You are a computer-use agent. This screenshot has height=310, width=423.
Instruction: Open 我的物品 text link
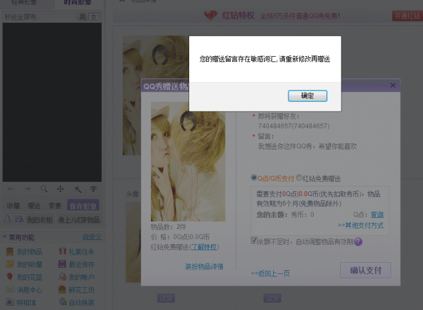tap(30, 252)
